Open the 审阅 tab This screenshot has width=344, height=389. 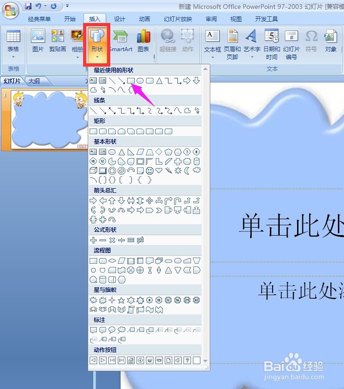(x=211, y=19)
